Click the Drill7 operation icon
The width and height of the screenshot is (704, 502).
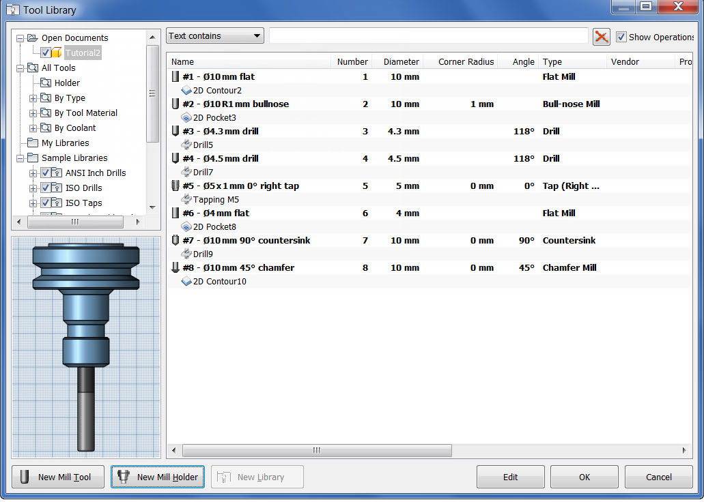[x=186, y=173]
